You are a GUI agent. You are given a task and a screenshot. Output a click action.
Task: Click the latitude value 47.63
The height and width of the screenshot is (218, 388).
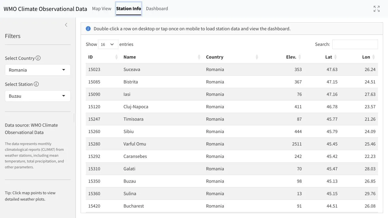[x=332, y=69]
